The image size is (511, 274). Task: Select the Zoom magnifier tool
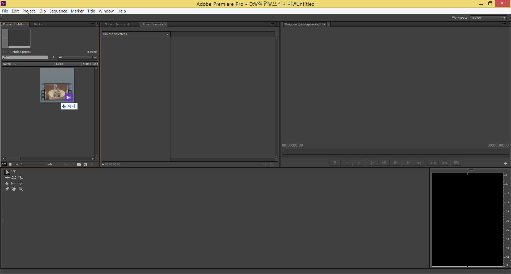20,189
